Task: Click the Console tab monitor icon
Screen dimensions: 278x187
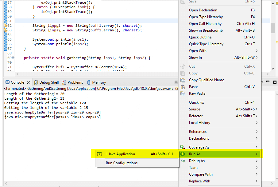Action: [x=7, y=82]
